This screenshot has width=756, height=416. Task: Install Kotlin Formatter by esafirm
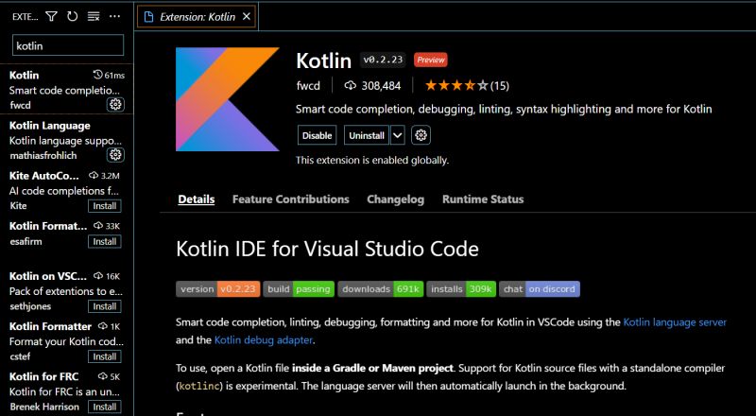point(105,242)
